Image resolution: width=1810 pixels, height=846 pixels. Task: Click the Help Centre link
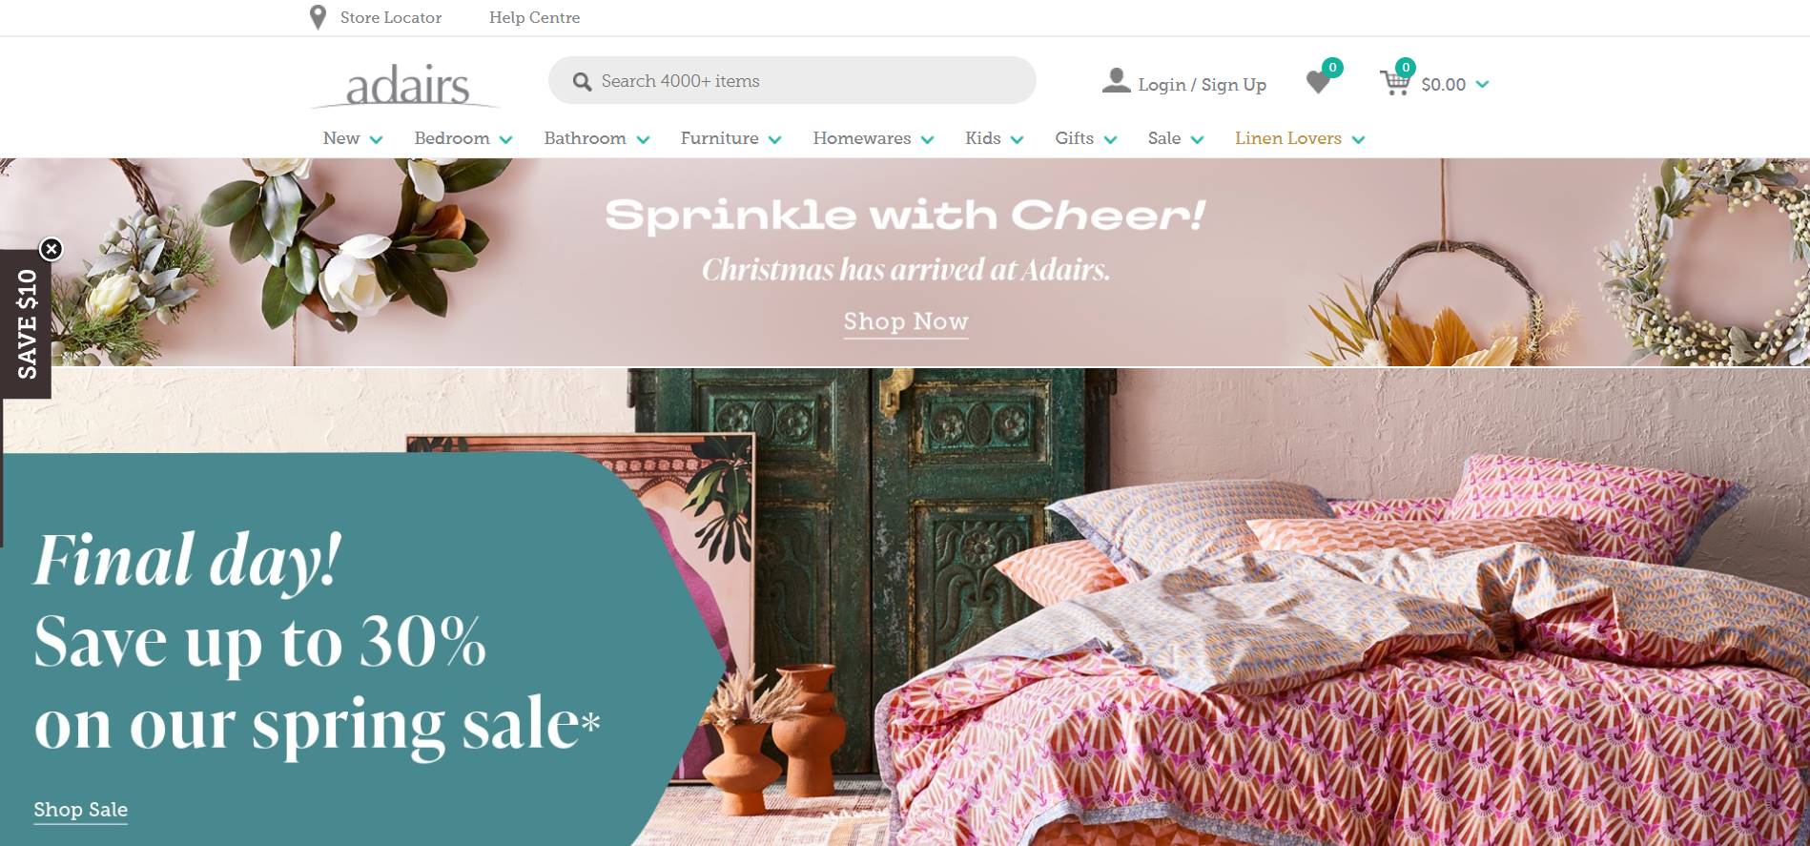click(534, 17)
